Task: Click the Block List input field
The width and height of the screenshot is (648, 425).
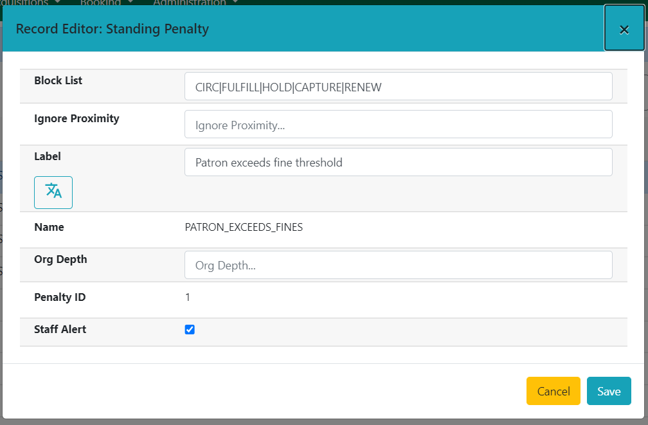Action: point(398,86)
